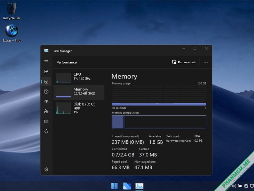Viewport: 254px width, 191px height.
Task: Open Extras + Info desktop icon
Action: pos(12,33)
